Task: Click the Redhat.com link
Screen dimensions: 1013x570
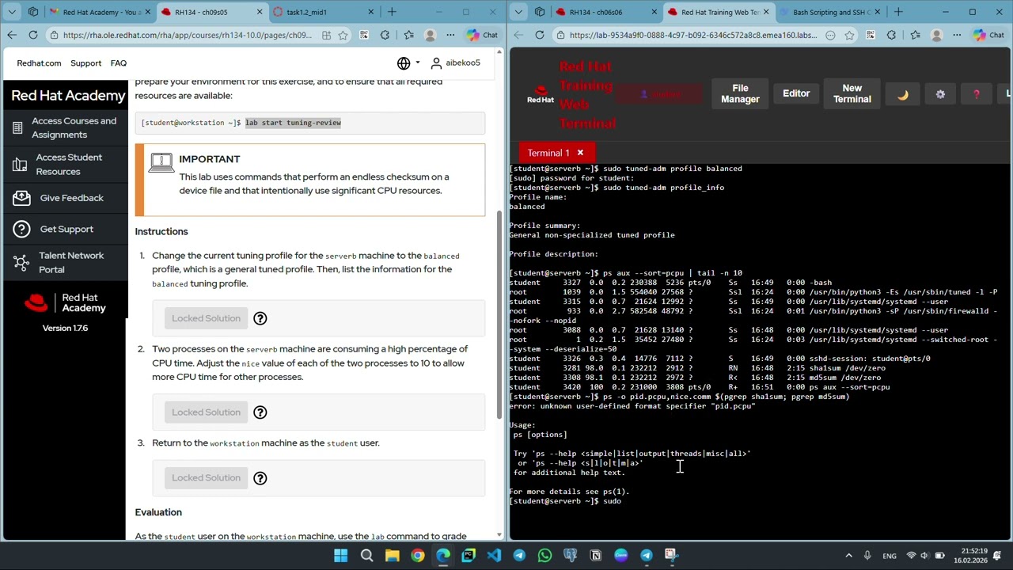Action: [39, 63]
